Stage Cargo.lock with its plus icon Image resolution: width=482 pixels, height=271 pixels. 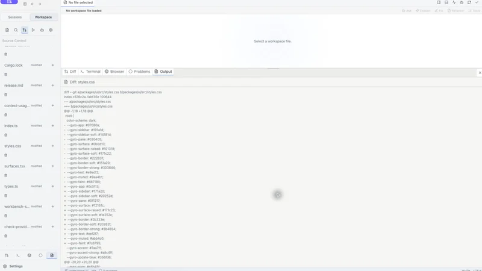tap(52, 65)
